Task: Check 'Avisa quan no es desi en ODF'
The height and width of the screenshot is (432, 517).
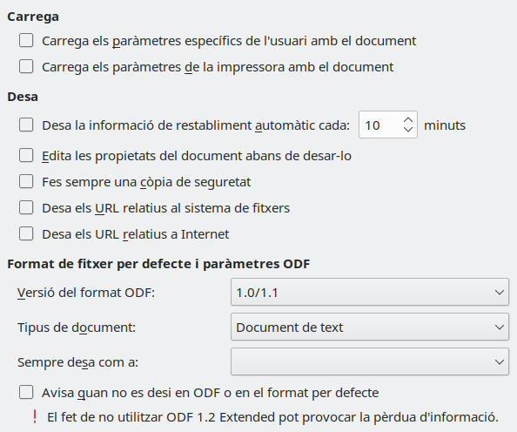Action: 26,393
